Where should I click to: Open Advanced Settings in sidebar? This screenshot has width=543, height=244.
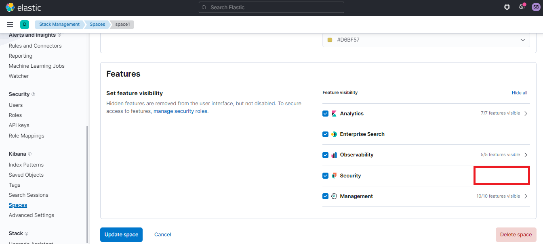point(32,215)
